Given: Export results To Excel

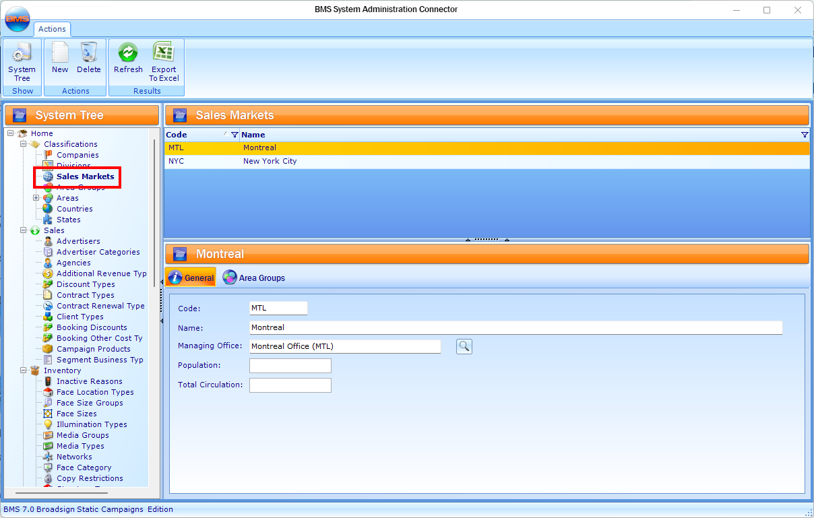Looking at the screenshot, I should 164,62.
